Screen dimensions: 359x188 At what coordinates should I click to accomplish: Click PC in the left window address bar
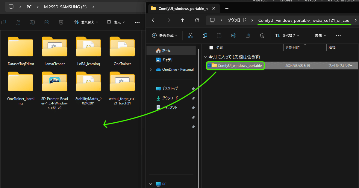pyautogui.click(x=29, y=7)
